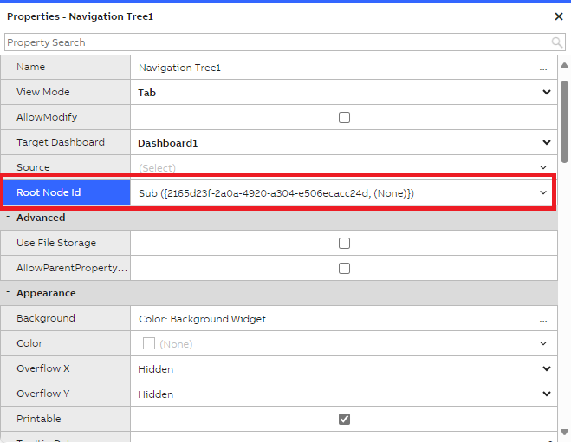
Task: Click the Color: Background.Widget value
Action: pos(202,320)
